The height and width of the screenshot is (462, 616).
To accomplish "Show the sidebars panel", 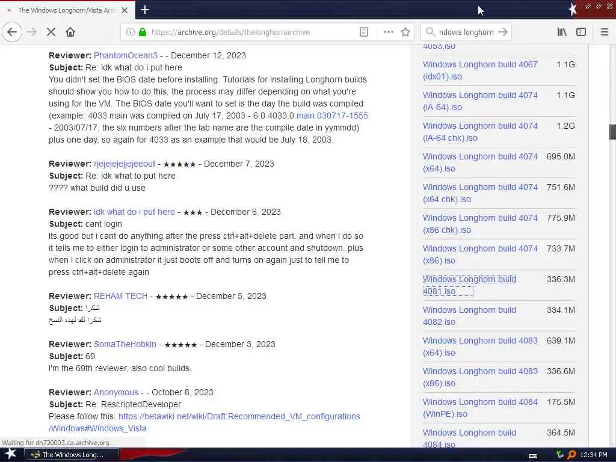I will [581, 32].
